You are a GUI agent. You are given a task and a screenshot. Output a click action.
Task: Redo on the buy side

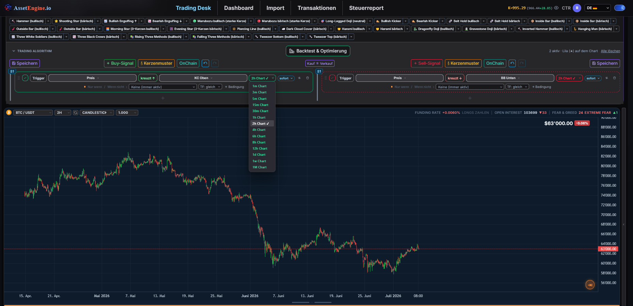click(215, 63)
